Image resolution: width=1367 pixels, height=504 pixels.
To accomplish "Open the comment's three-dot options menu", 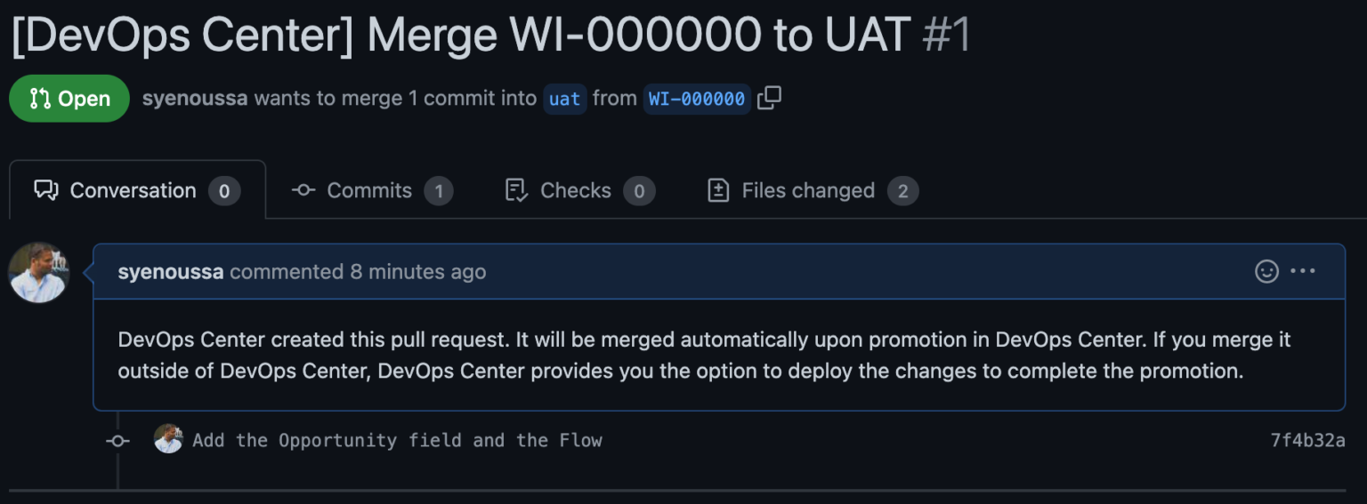I will (1302, 271).
